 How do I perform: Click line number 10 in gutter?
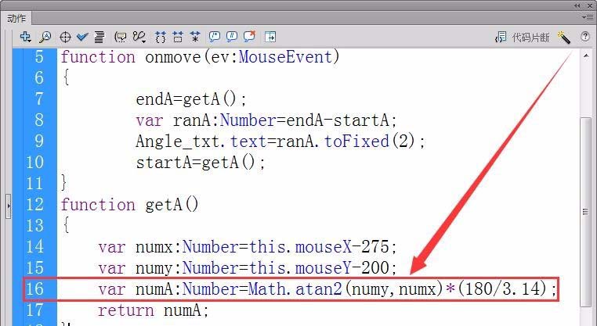[x=34, y=163]
